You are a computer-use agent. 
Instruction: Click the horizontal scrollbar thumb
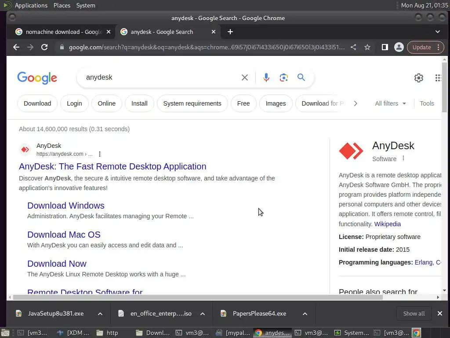click(x=198, y=297)
